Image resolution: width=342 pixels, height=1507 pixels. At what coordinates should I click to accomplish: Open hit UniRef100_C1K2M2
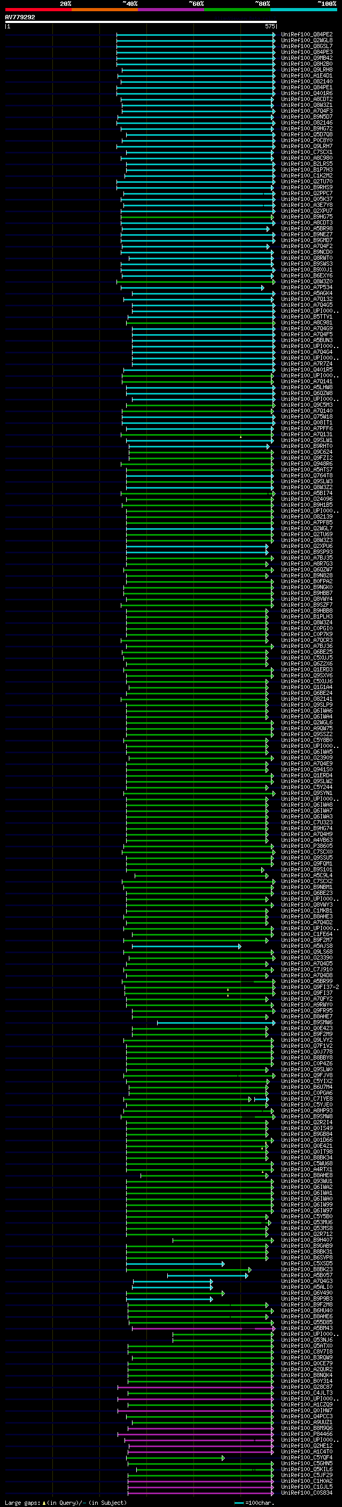pyautogui.click(x=306, y=175)
